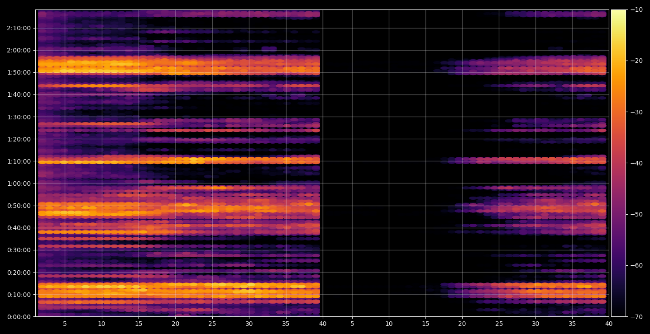650x334 pixels.
Task: Click x-axis label 35 under the right plot
Action: point(572,324)
